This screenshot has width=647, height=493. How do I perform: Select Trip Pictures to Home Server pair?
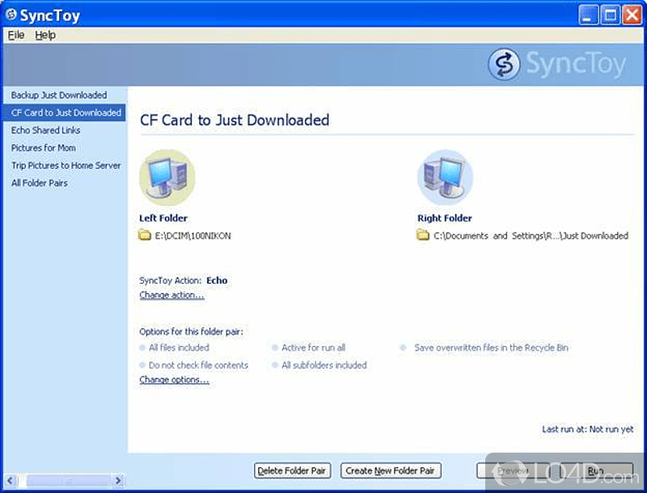point(66,166)
